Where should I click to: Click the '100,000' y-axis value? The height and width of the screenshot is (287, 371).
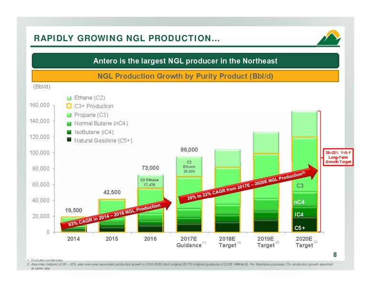tap(40, 153)
